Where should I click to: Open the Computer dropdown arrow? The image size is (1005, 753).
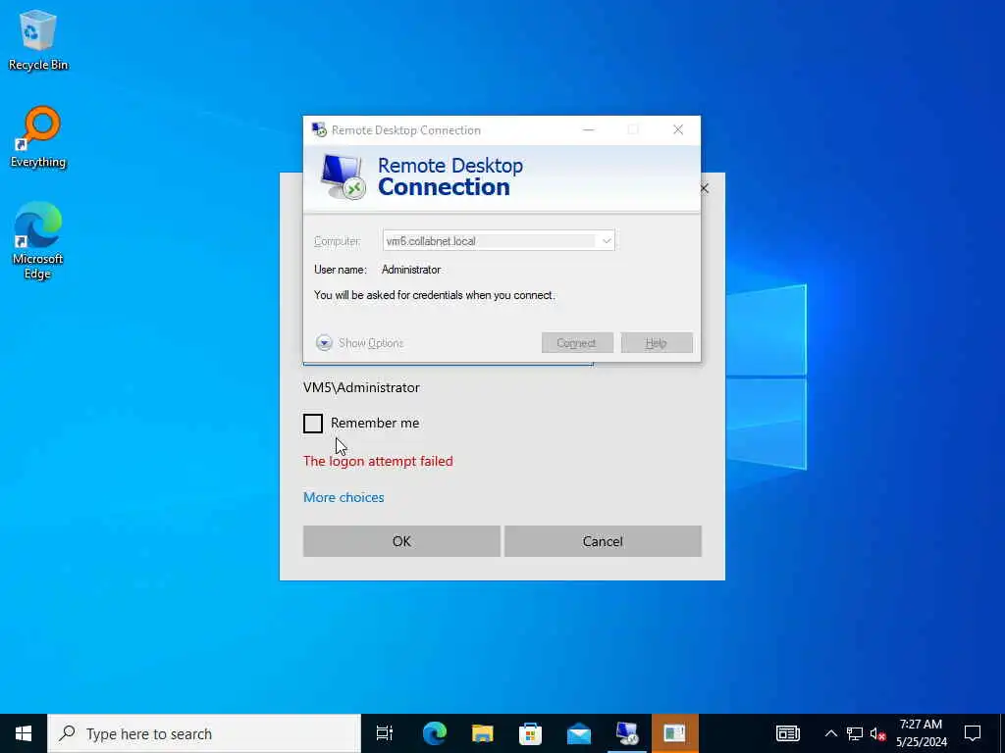[x=606, y=241]
